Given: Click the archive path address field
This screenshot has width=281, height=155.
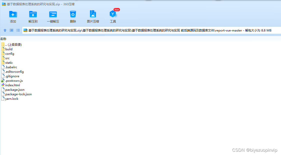Looking at the screenshot, I should [x=150, y=30].
